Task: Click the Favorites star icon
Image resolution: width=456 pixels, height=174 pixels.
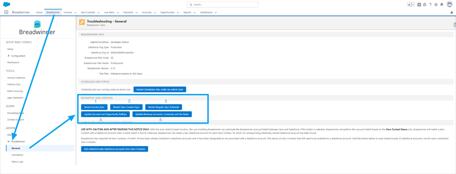Action: 409,5
